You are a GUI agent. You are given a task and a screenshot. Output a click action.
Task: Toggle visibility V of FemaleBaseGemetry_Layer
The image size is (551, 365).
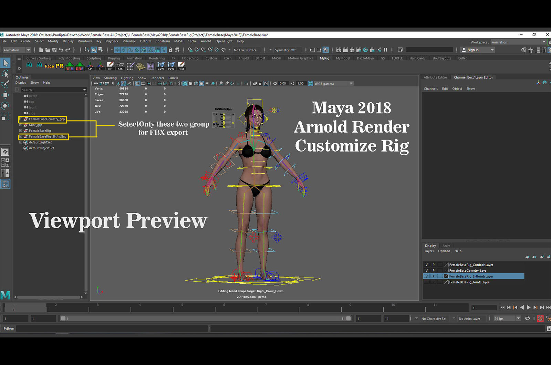pos(427,271)
